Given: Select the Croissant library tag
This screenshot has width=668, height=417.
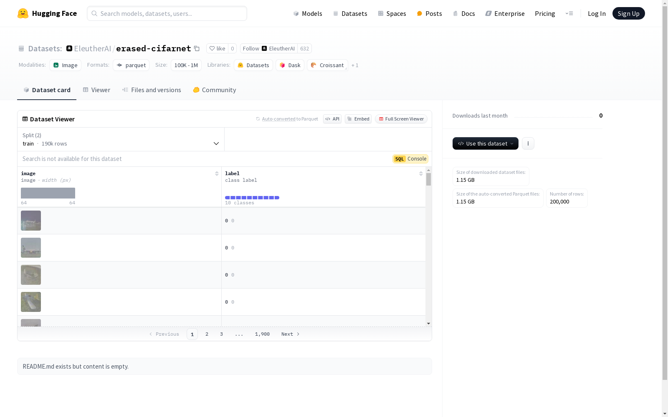Looking at the screenshot, I should click(x=327, y=65).
